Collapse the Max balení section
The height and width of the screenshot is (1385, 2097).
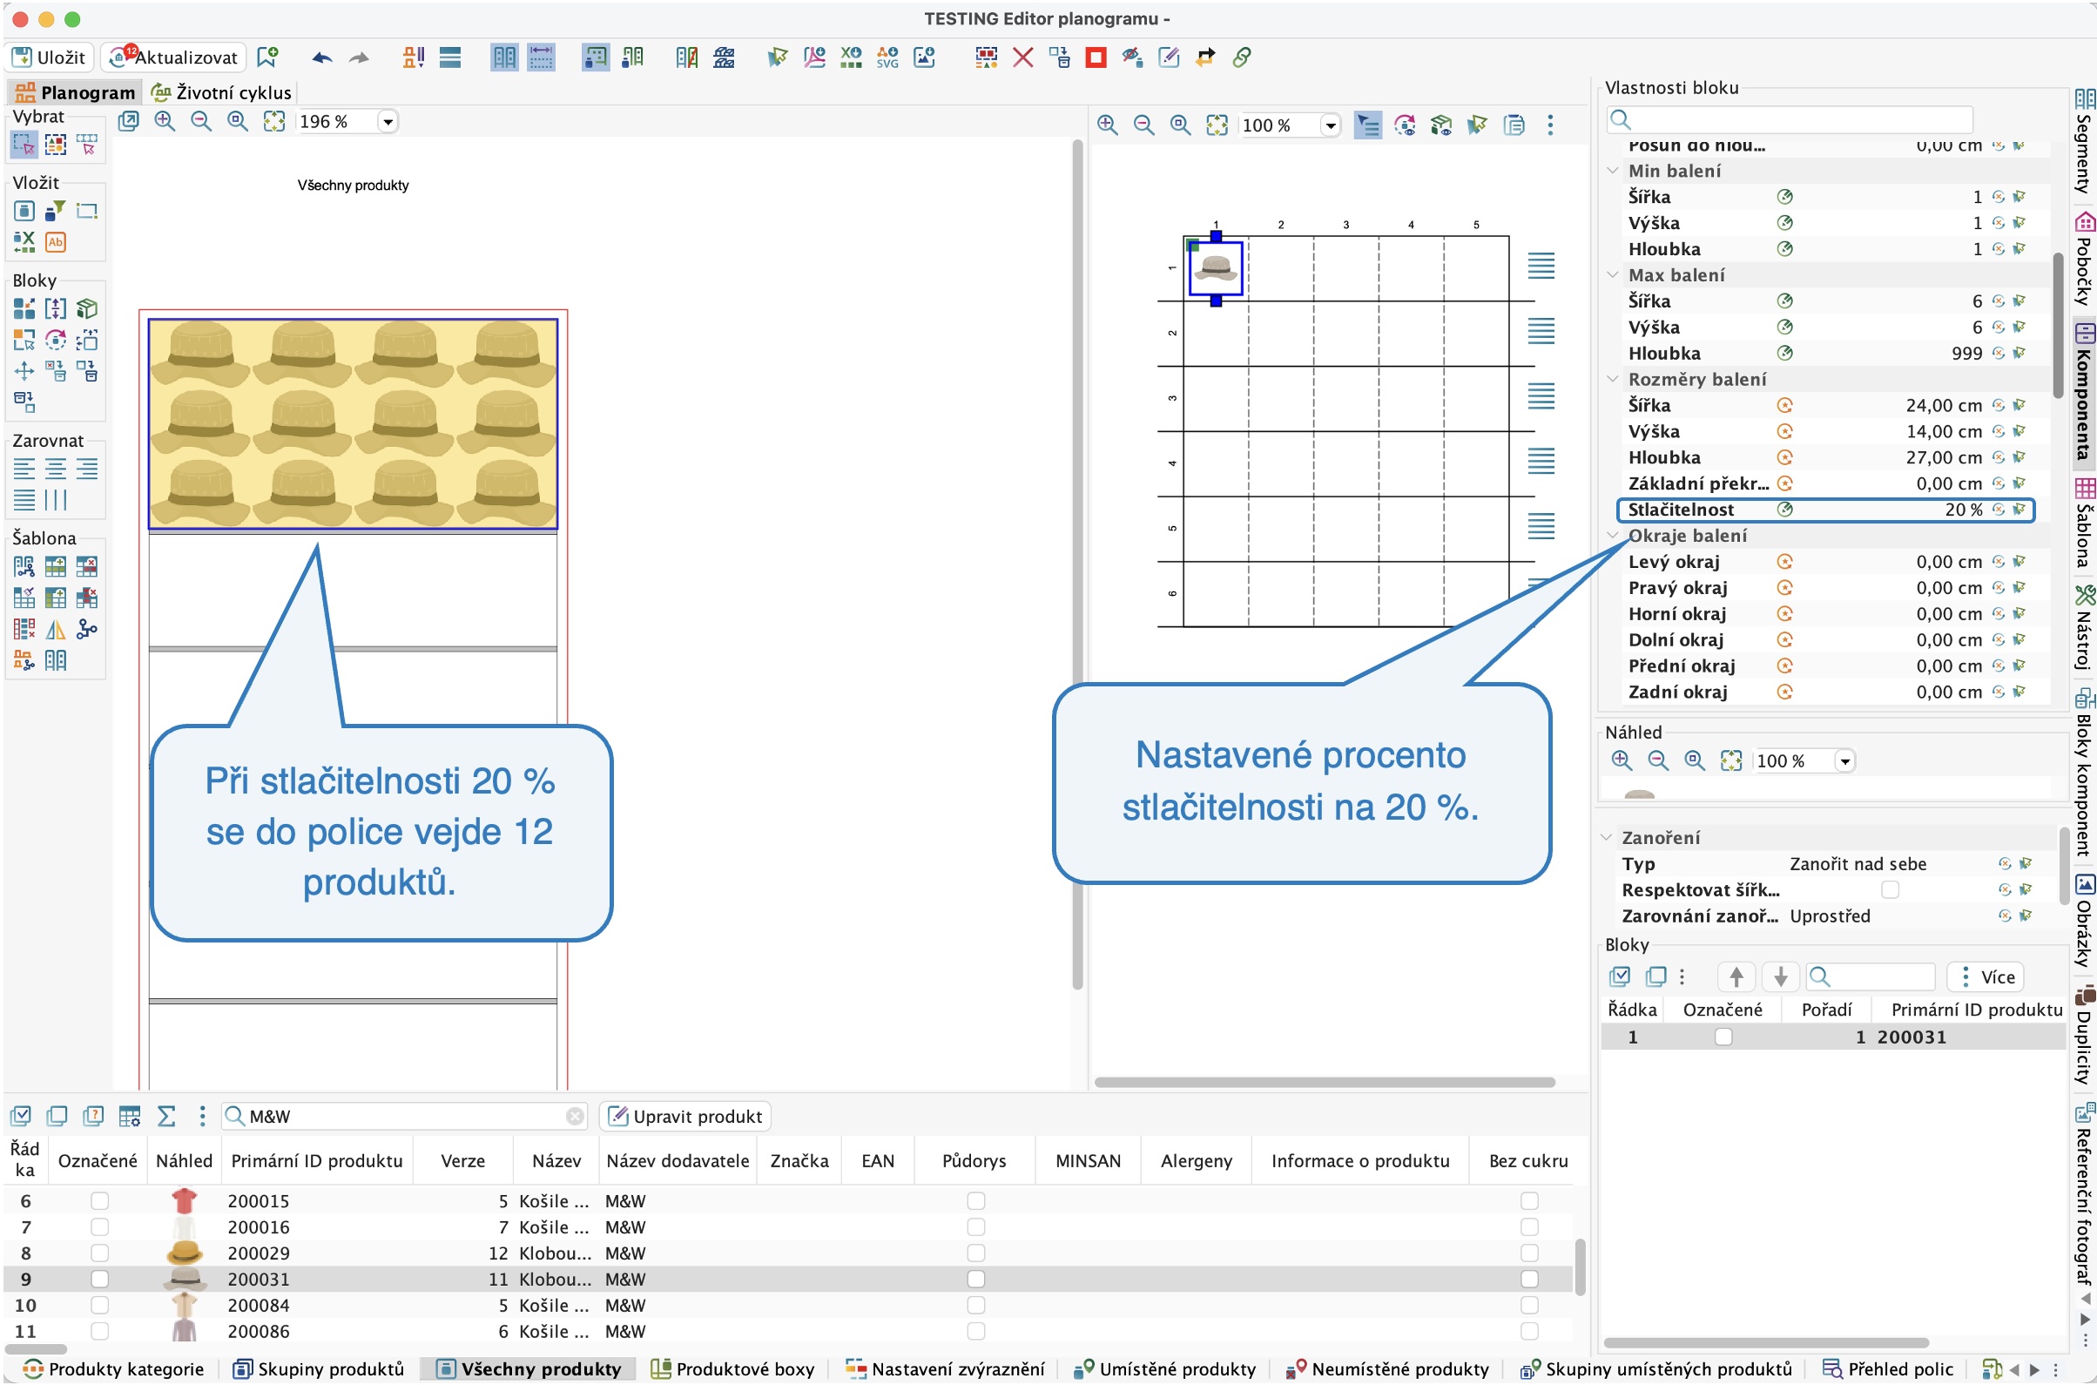pos(1612,274)
